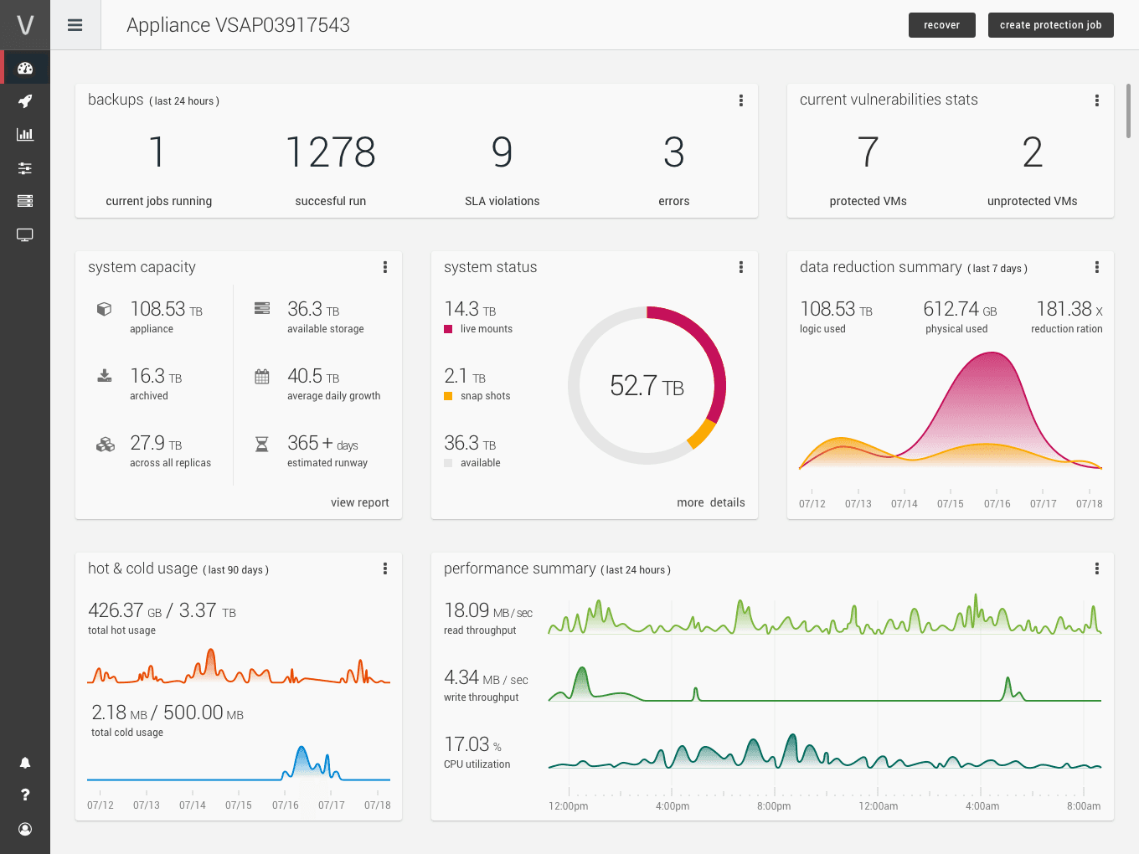1139x854 pixels.
Task: Open the notifications bell icon
Action: point(25,763)
